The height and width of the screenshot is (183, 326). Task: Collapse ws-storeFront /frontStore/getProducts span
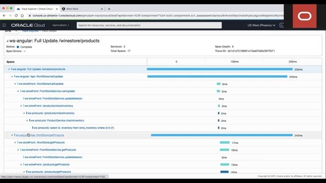coord(15,142)
